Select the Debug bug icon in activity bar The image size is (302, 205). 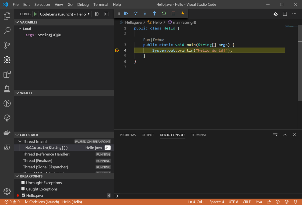(x=7, y=60)
